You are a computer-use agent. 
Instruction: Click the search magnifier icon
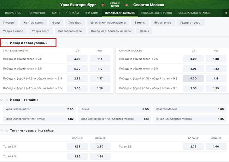pyautogui.click(x=226, y=13)
